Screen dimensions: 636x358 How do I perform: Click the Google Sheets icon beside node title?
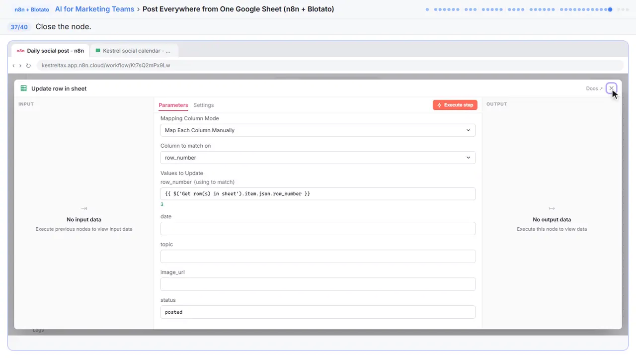click(23, 89)
